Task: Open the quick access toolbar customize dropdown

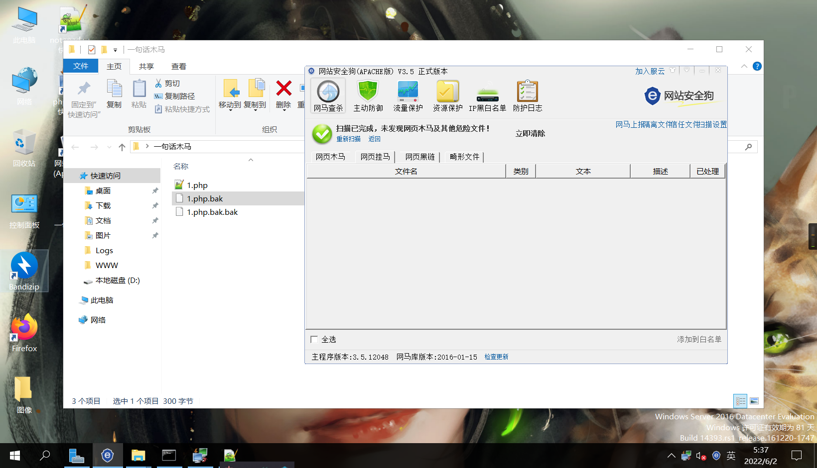Action: click(116, 49)
